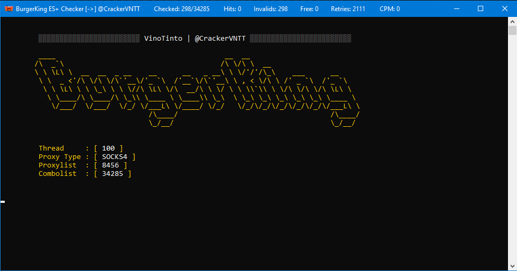Click the 'VinoTinto | @CrackerVNTT' header text
Screen dimensions: 517x271
(195, 38)
